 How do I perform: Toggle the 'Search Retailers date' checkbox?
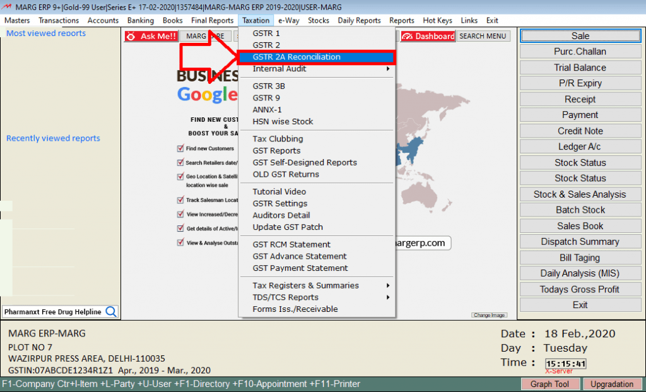pyautogui.click(x=180, y=162)
